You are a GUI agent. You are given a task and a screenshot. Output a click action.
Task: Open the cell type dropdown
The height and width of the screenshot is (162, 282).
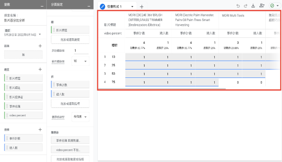click(x=80, y=117)
